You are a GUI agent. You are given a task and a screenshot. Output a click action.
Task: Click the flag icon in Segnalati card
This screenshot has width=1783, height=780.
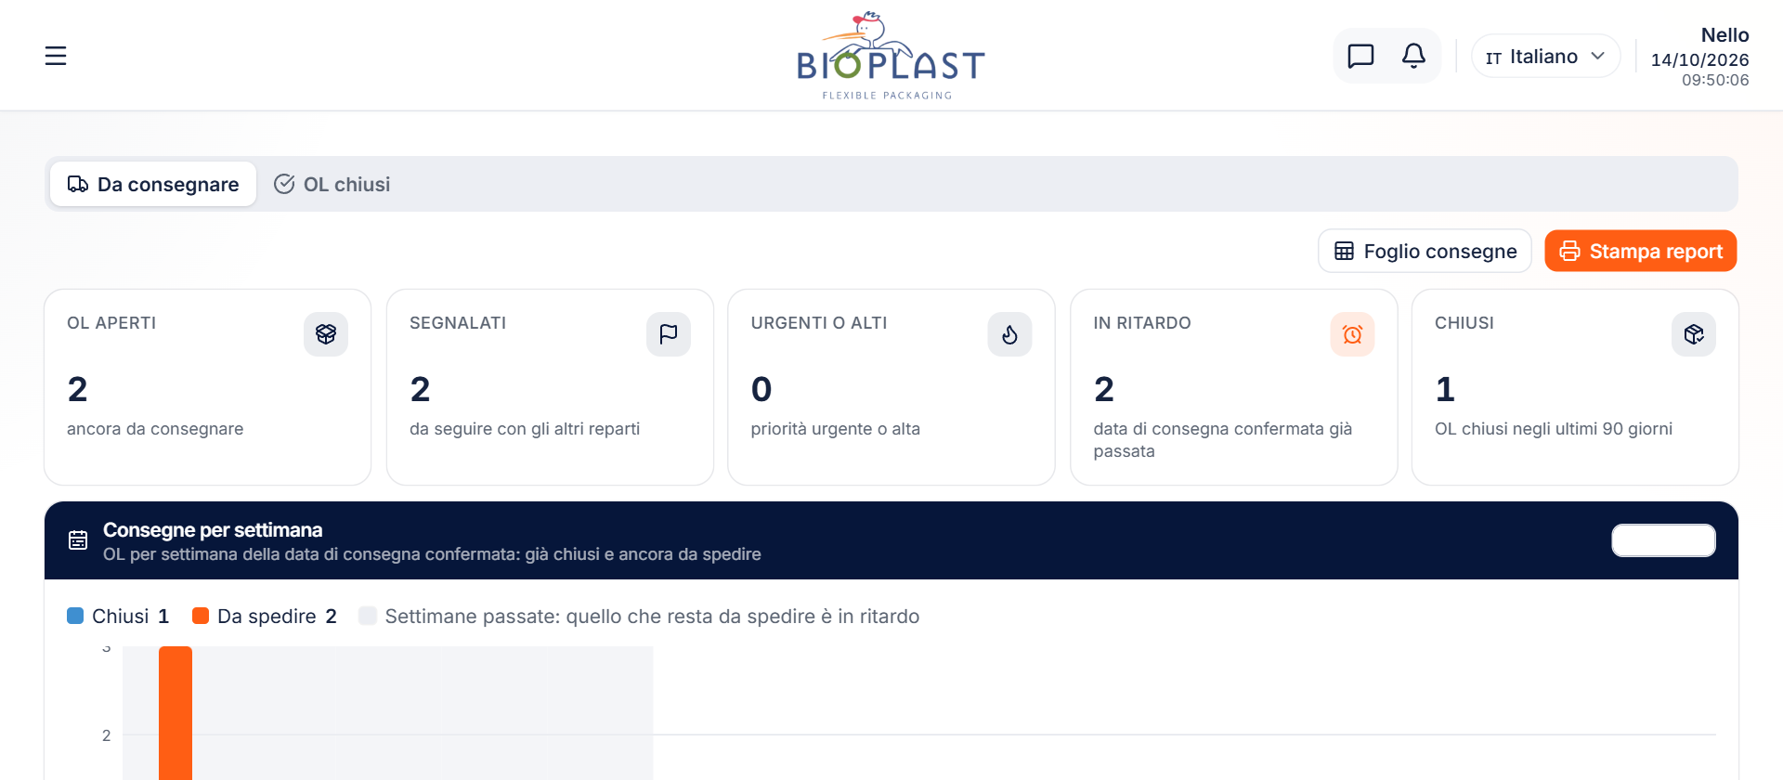pos(669,334)
